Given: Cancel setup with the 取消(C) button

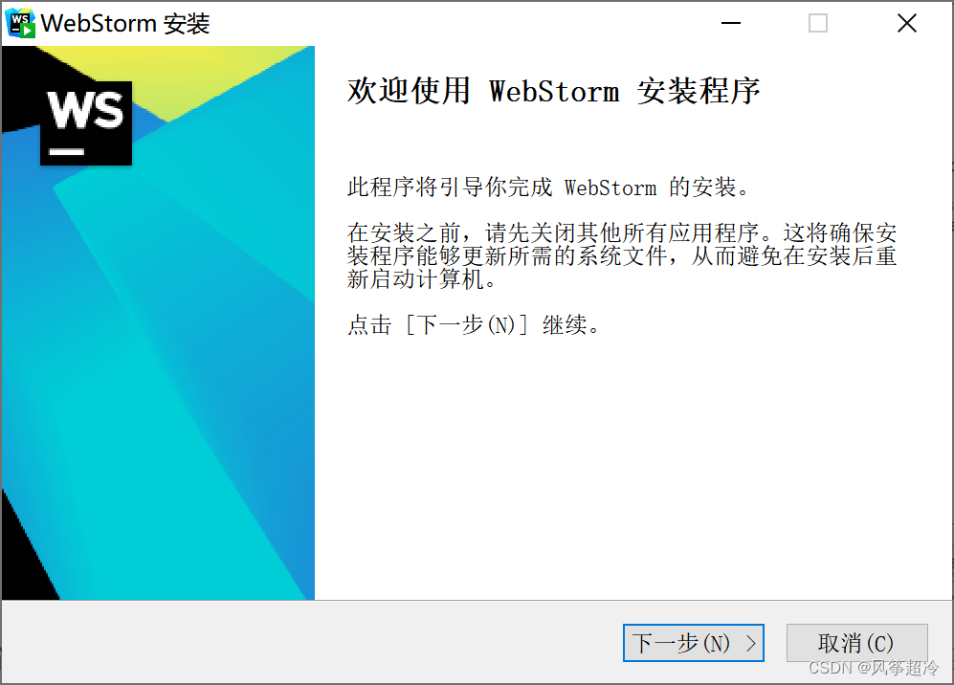Looking at the screenshot, I should 856,643.
